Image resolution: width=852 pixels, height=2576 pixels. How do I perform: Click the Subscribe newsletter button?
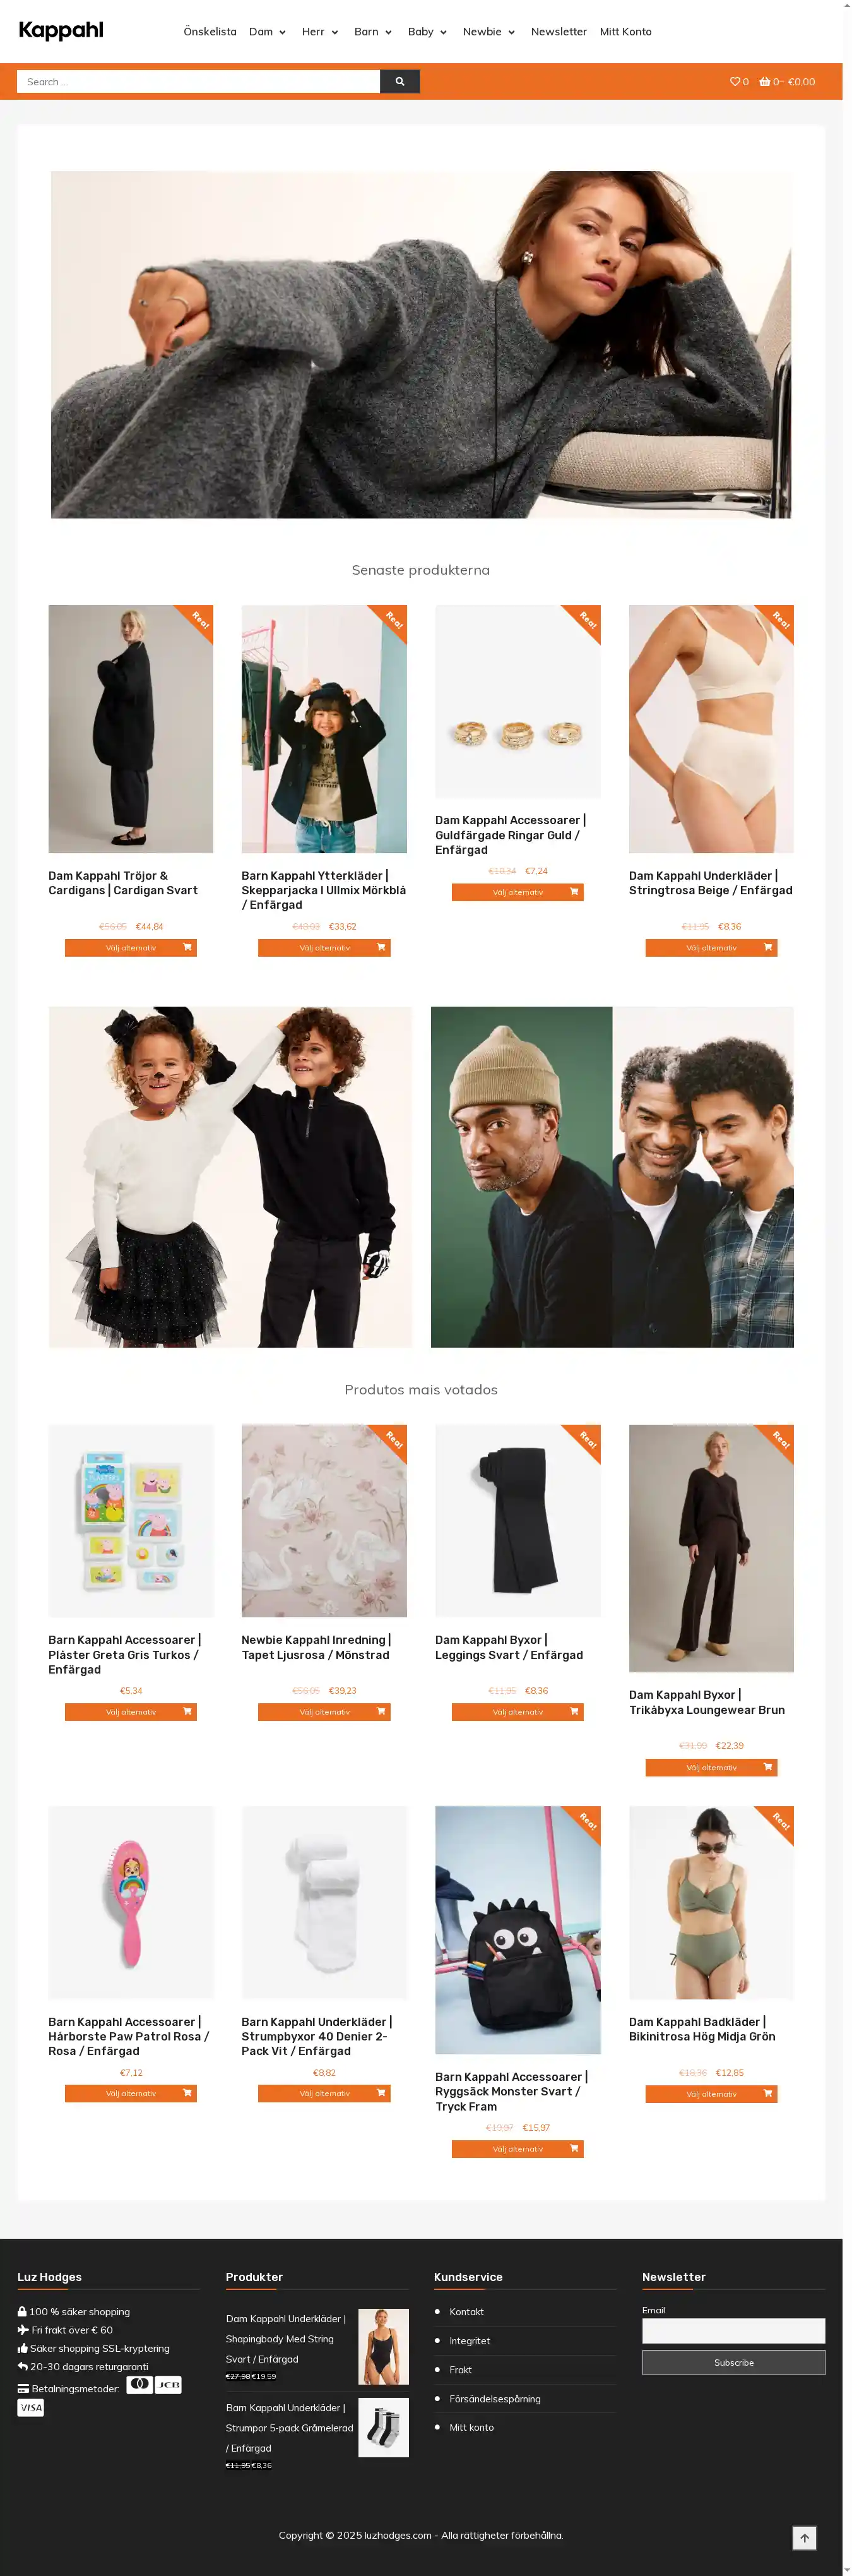(x=733, y=2362)
